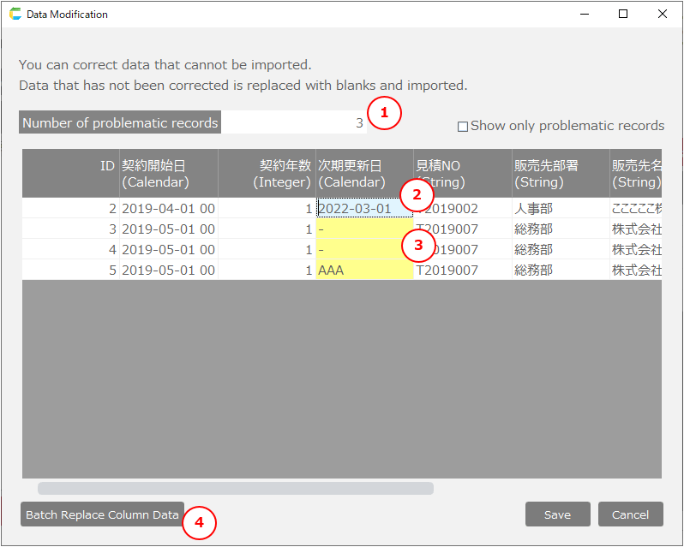Select the 人事部 cell in row 2
The height and width of the screenshot is (547, 684).
tap(560, 208)
